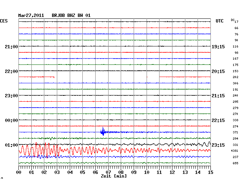Click the DC value 306
The width and height of the screenshot is (240, 182).
236,83
